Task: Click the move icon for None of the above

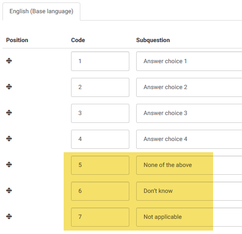Action: [9, 164]
